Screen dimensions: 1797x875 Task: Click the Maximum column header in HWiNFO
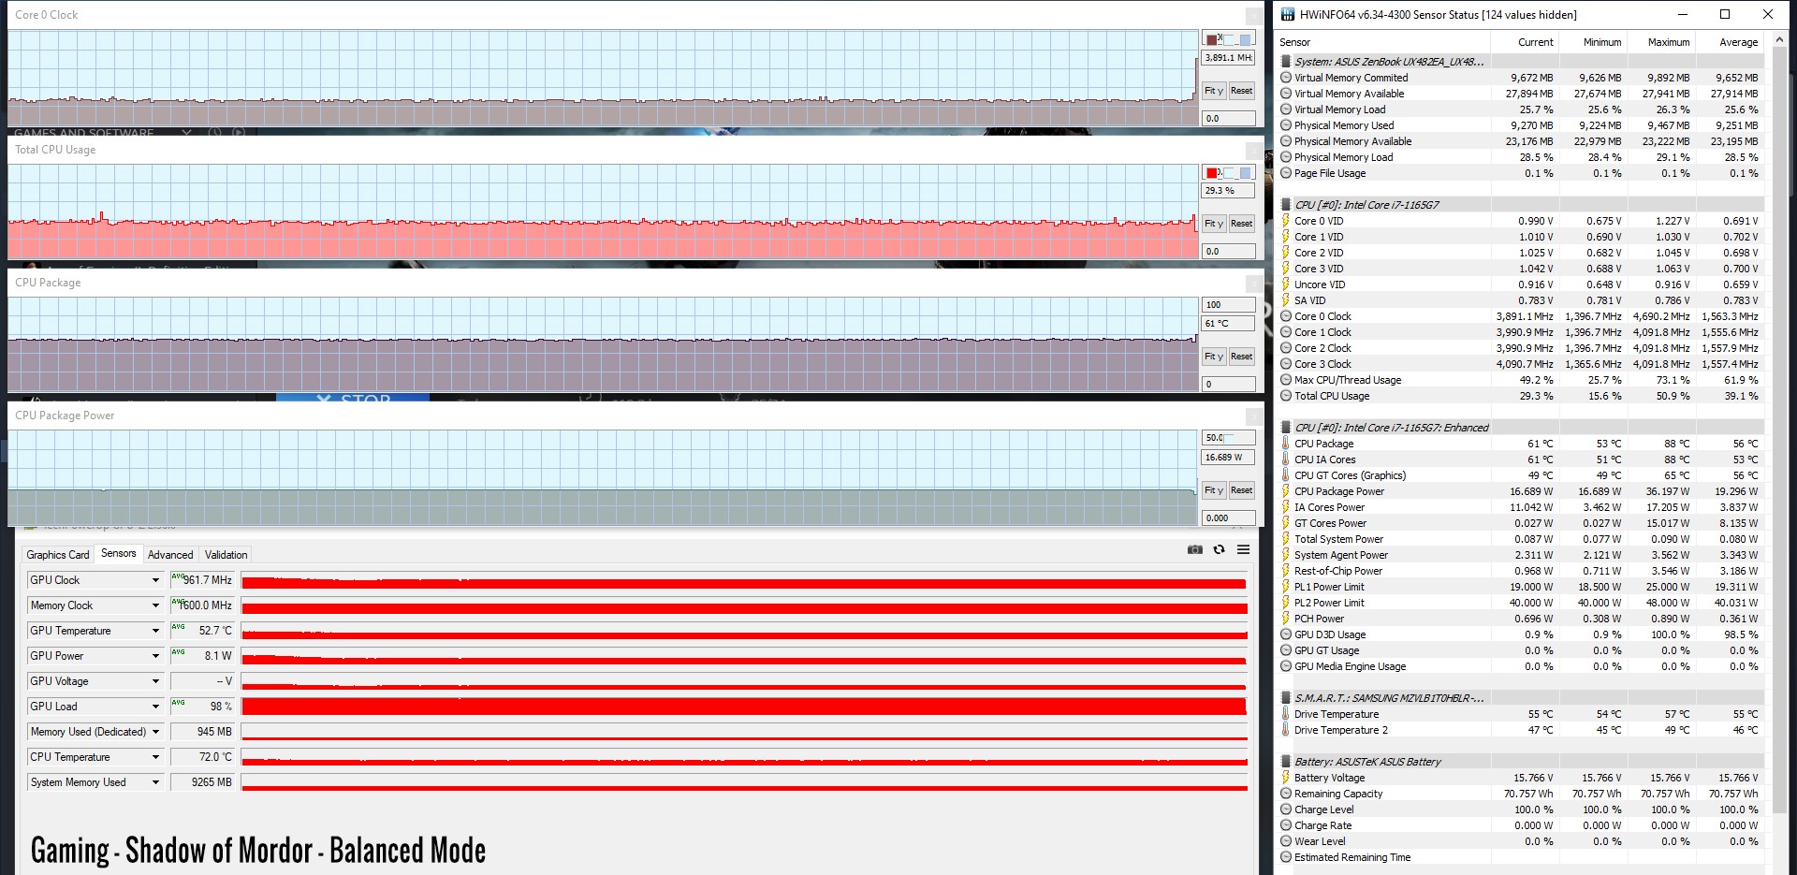coord(1668,42)
